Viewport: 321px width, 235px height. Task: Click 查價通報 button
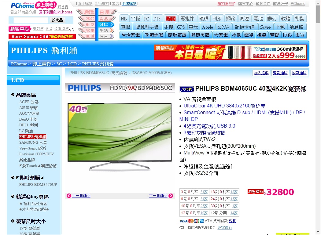coord(280,73)
